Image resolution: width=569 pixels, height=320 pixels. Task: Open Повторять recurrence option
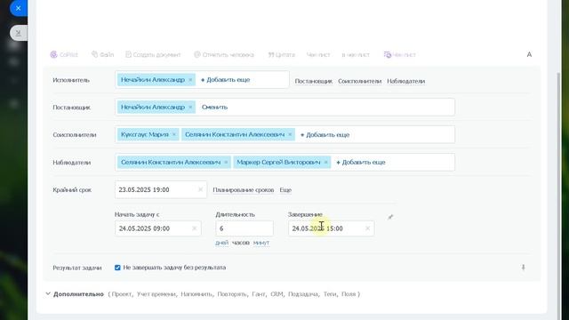click(232, 294)
